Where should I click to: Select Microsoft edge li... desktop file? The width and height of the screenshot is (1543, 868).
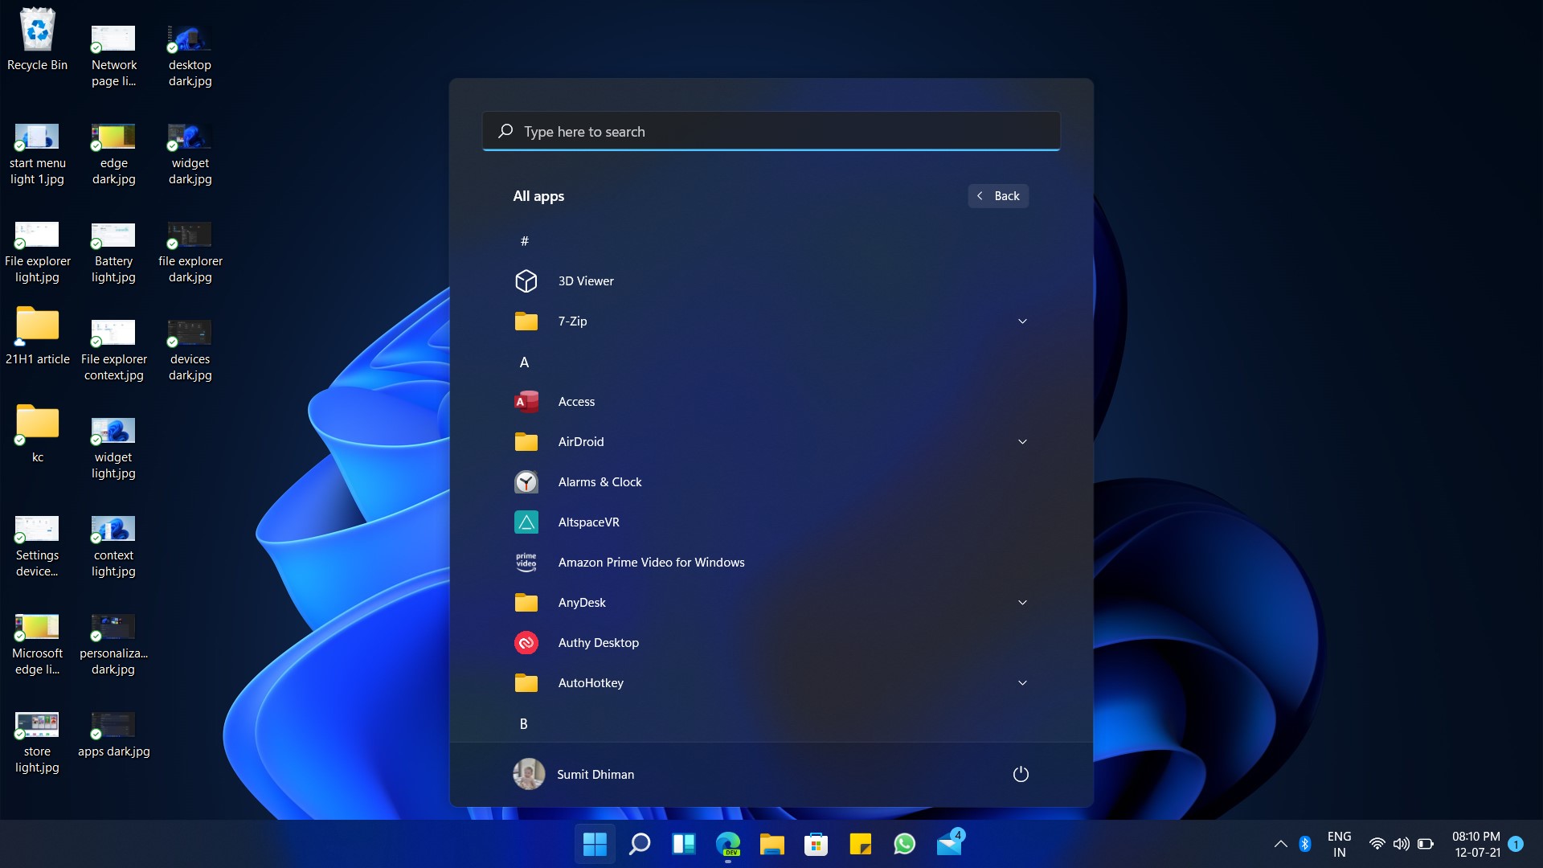(37, 645)
